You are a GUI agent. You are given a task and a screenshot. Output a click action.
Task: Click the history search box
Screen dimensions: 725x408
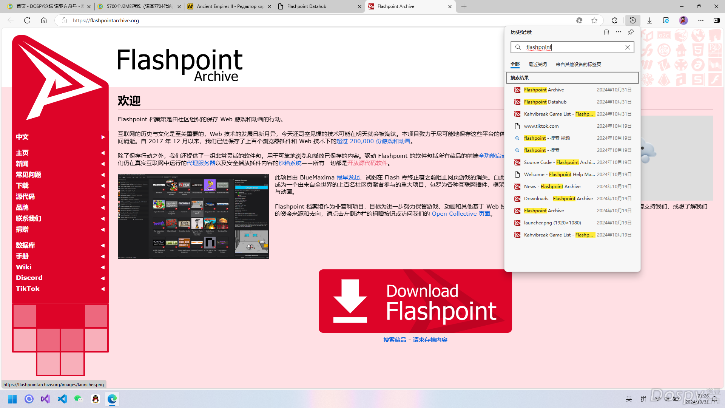click(x=572, y=47)
